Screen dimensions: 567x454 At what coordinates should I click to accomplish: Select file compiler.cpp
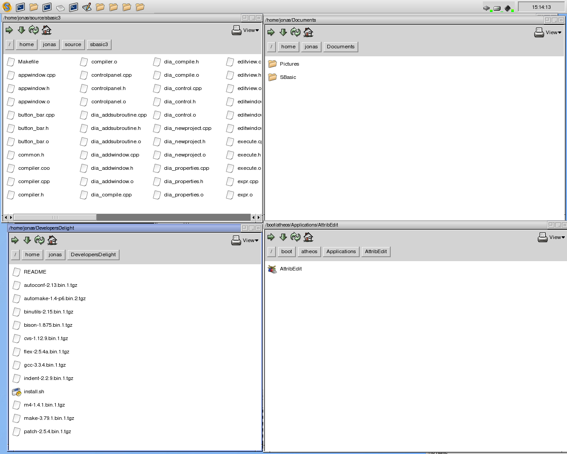pos(28,181)
